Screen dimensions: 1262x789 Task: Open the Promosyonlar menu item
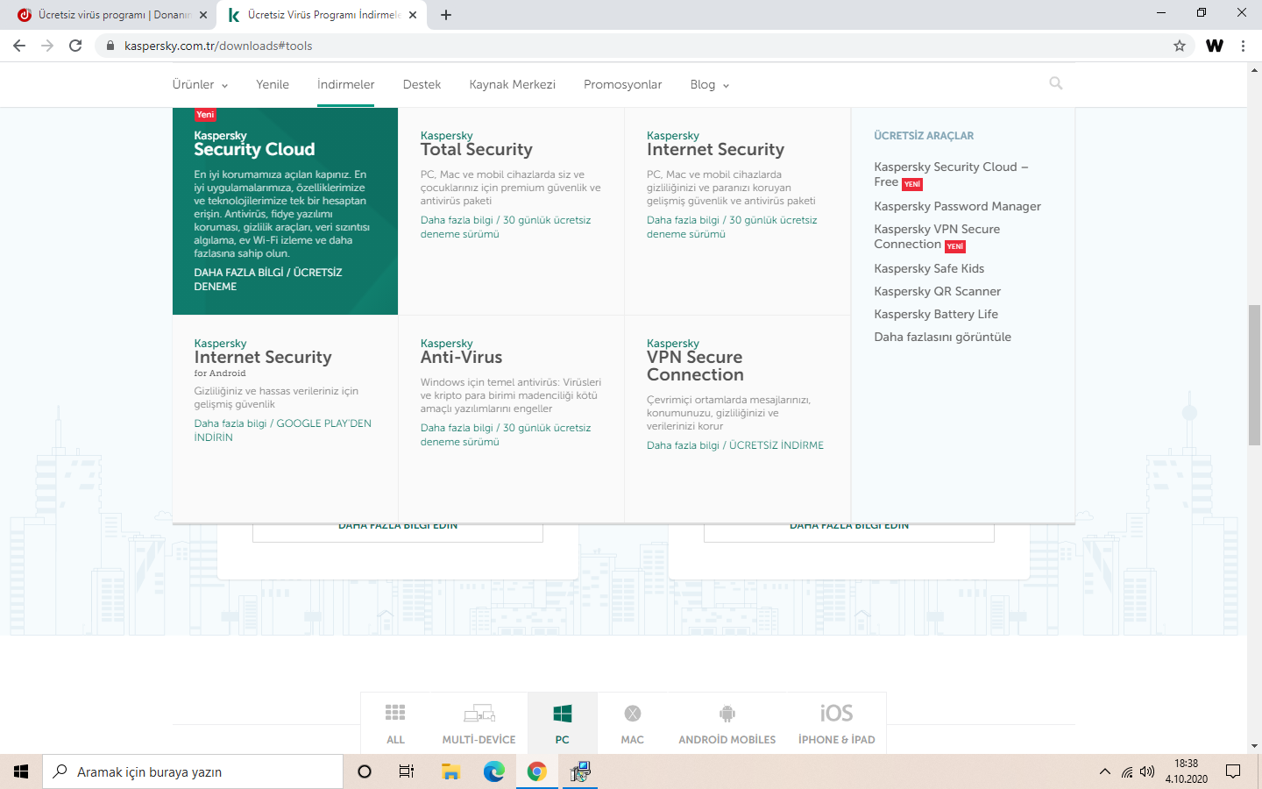click(x=623, y=84)
